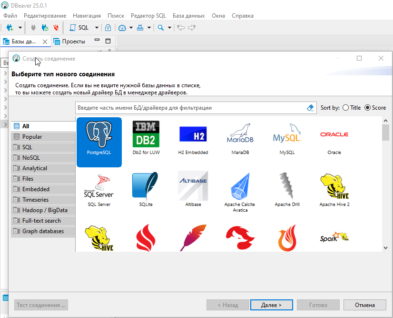Open the diagram tool dropdown arrow
Screen dimensions: 393x318
click(149, 28)
